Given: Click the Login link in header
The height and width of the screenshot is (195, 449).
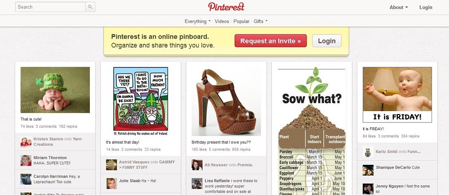Looking at the screenshot, I should [426, 7].
